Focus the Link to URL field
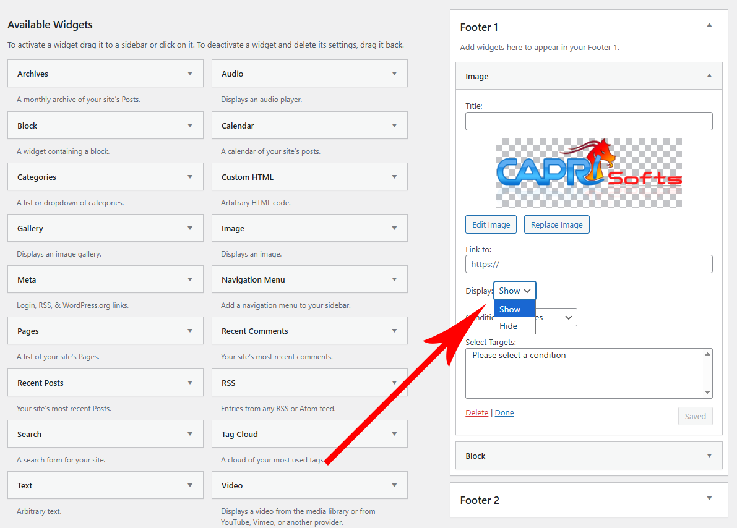737x528 pixels. point(588,264)
